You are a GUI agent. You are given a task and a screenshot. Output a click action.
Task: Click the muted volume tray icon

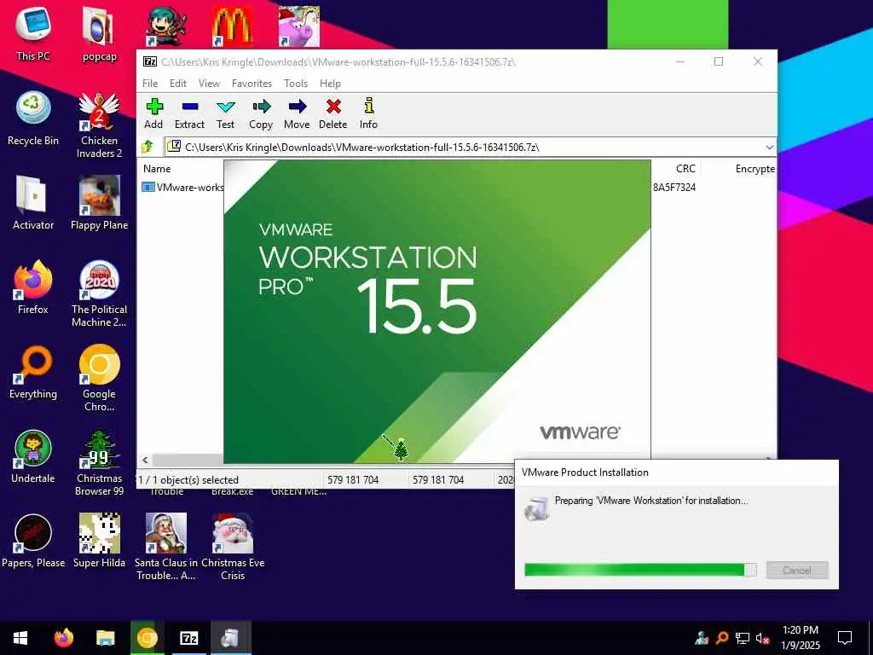762,638
